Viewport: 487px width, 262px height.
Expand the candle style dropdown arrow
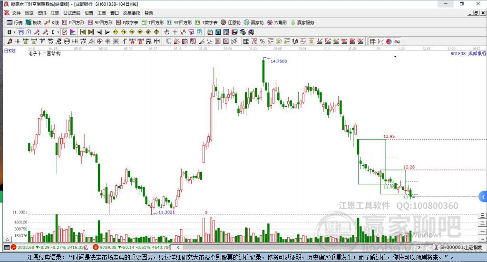58,32
